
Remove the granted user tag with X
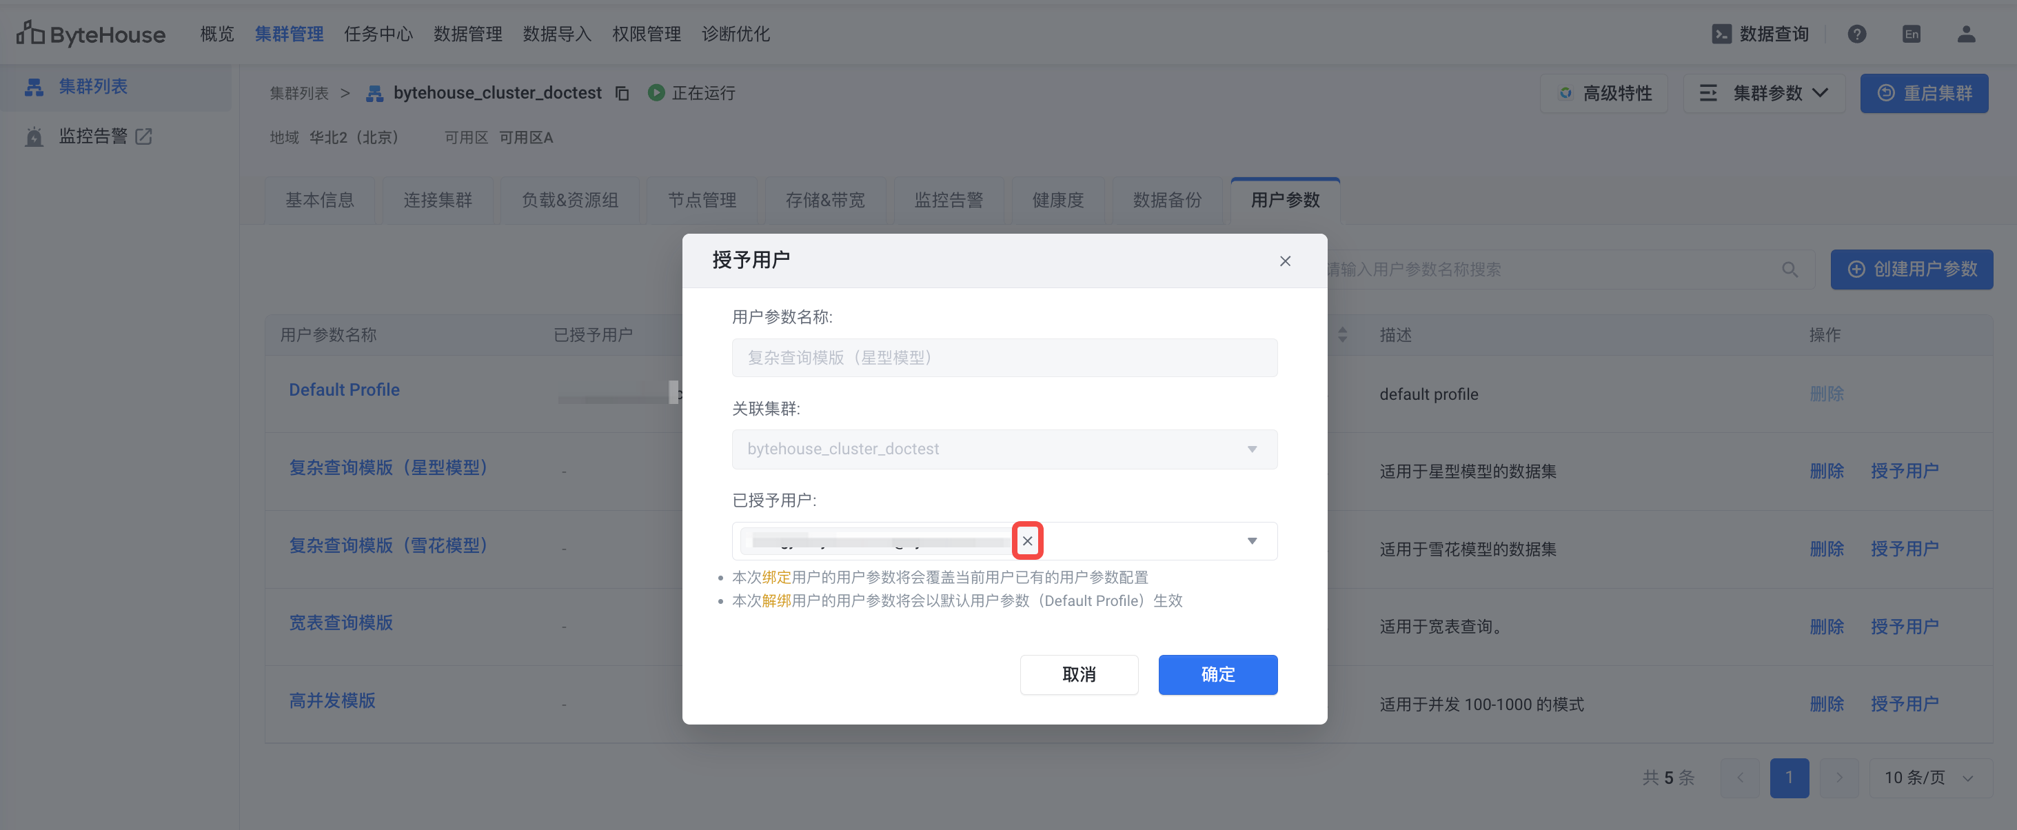pyautogui.click(x=1027, y=541)
